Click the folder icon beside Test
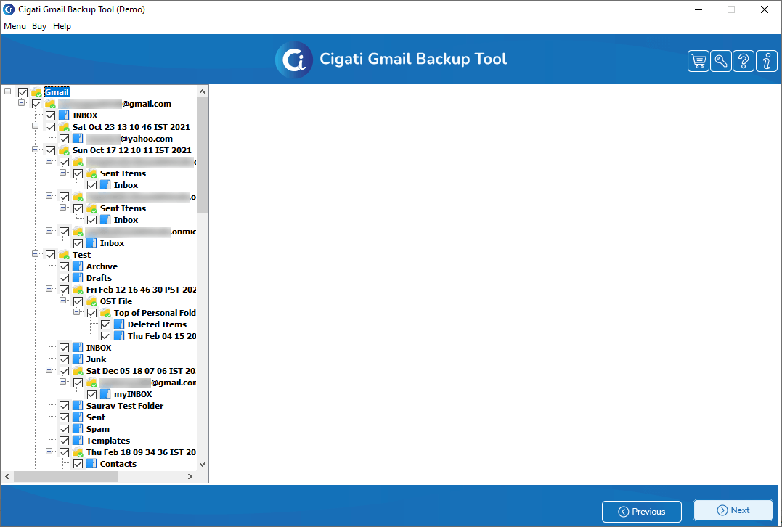The image size is (782, 527). tap(64, 255)
